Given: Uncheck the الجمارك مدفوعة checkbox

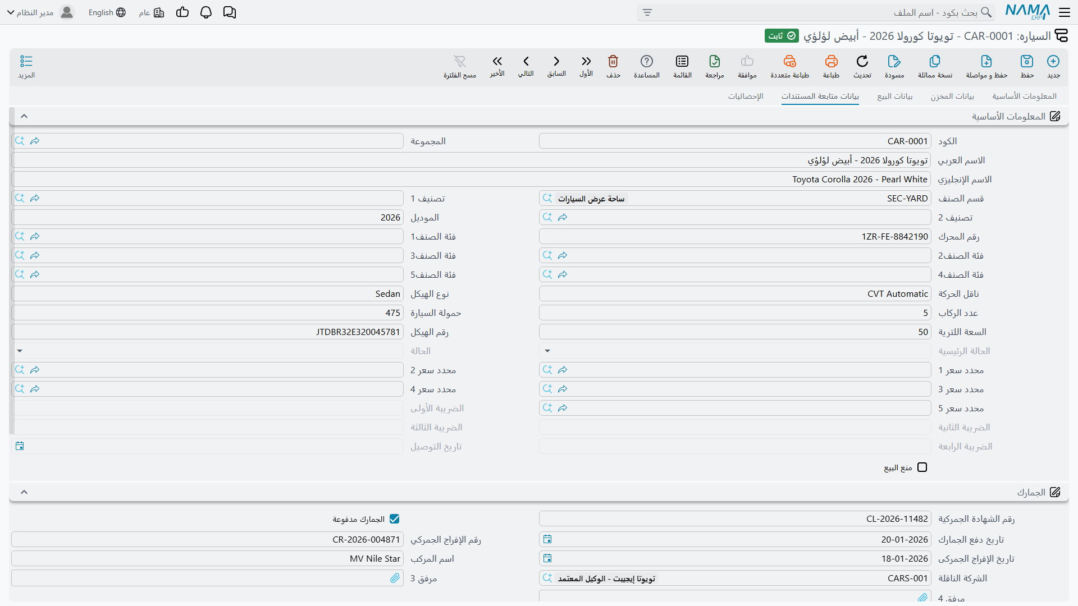Looking at the screenshot, I should [395, 519].
